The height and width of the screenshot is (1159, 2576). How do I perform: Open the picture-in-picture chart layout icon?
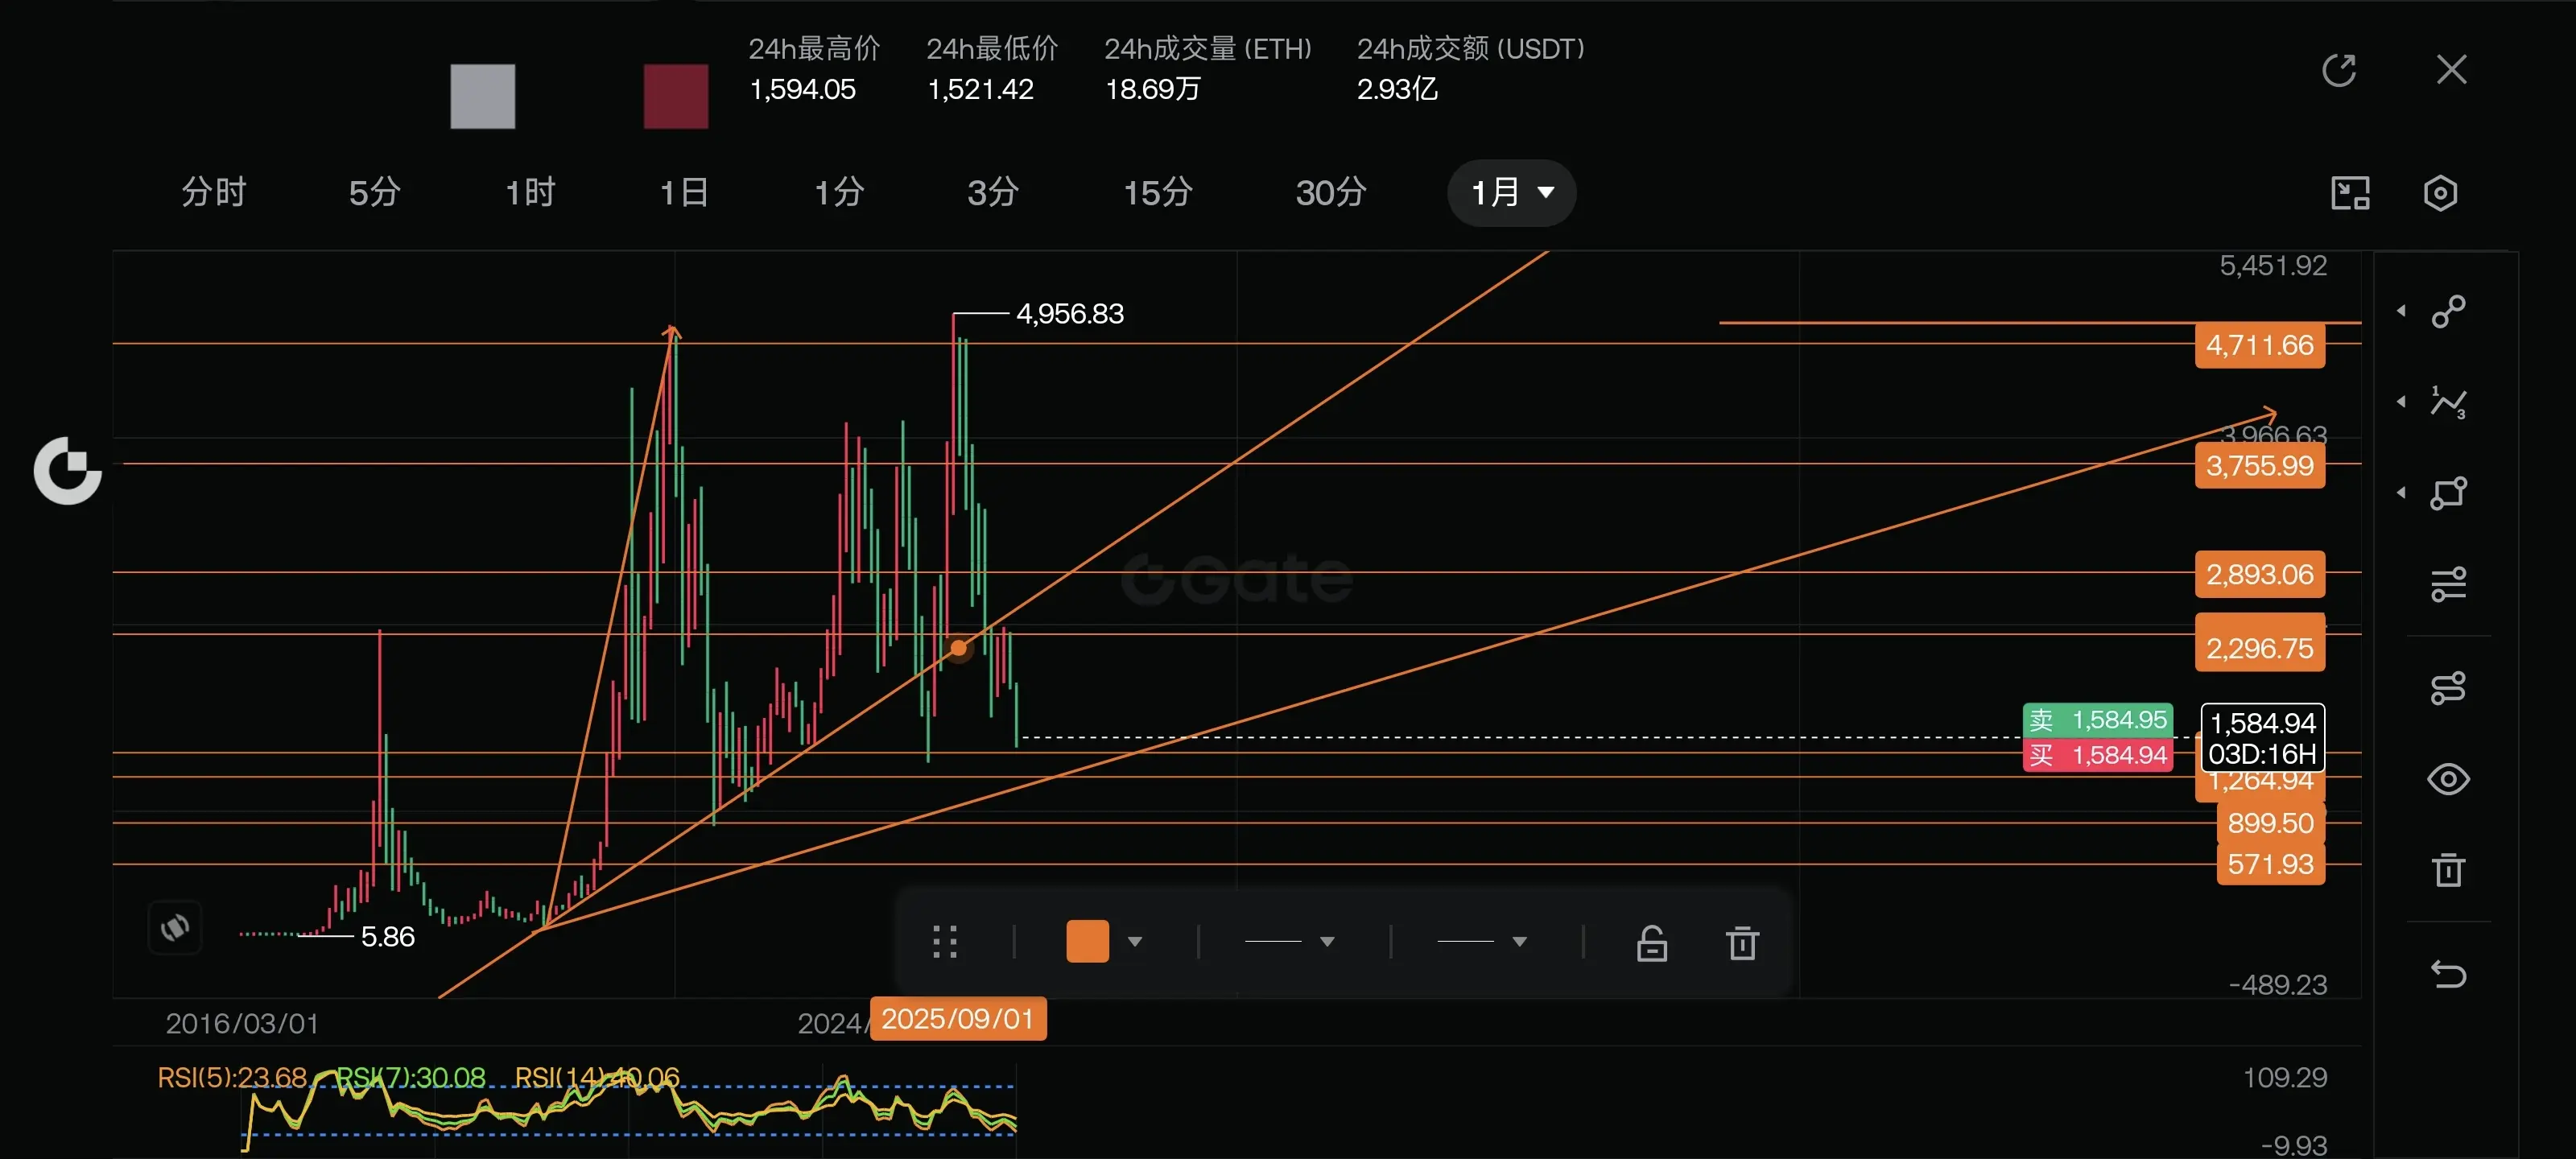(x=2350, y=193)
